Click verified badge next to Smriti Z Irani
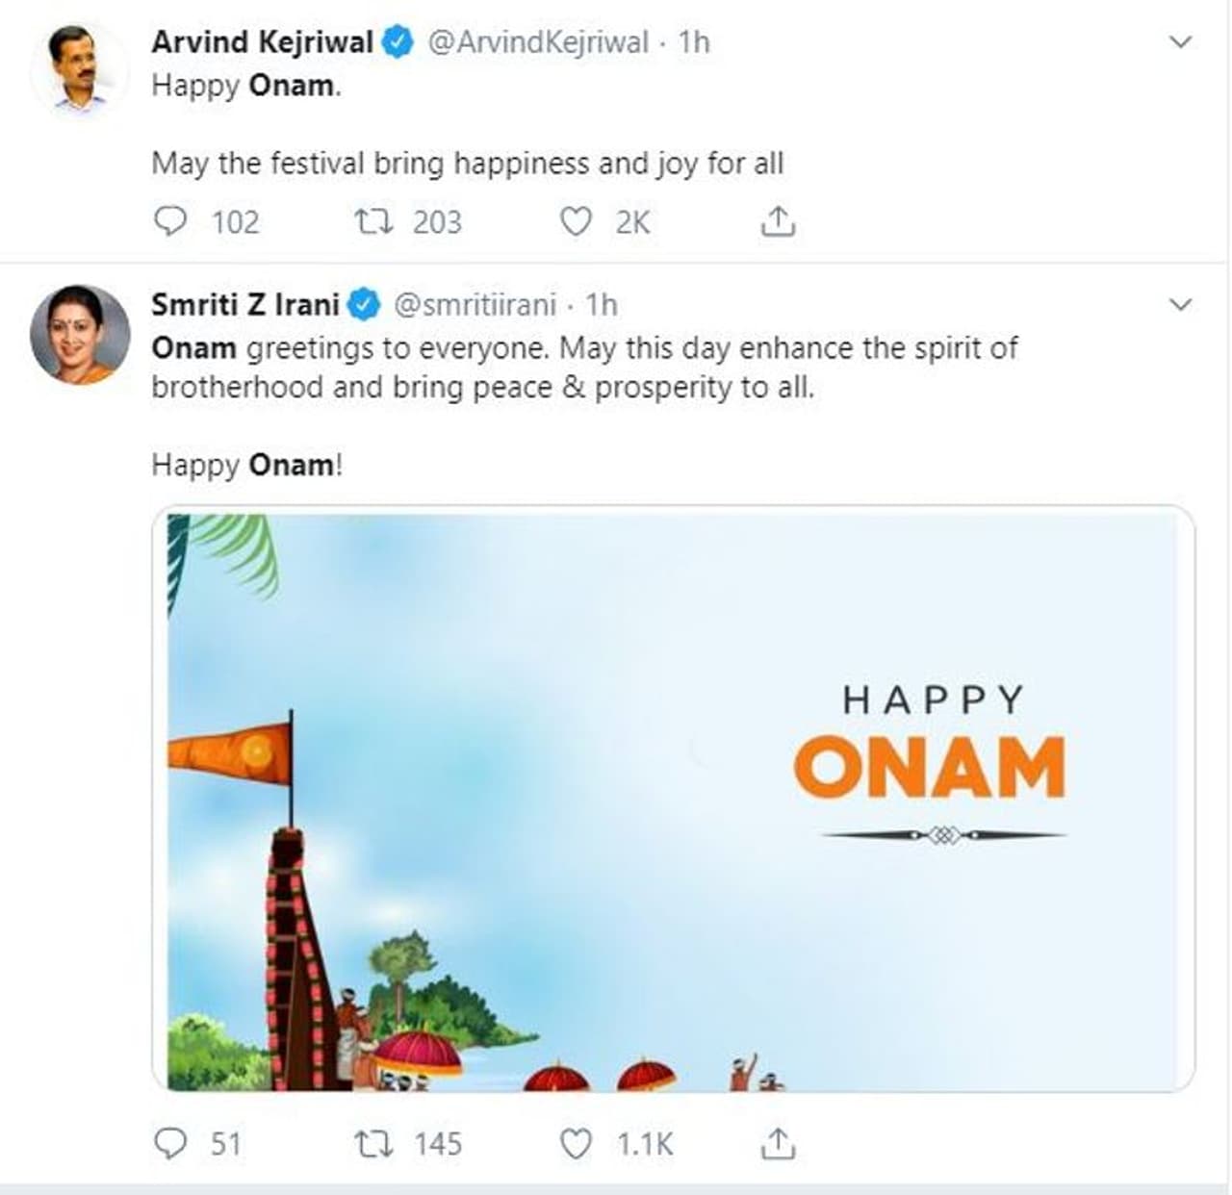Viewport: 1232px width, 1195px height. click(363, 305)
